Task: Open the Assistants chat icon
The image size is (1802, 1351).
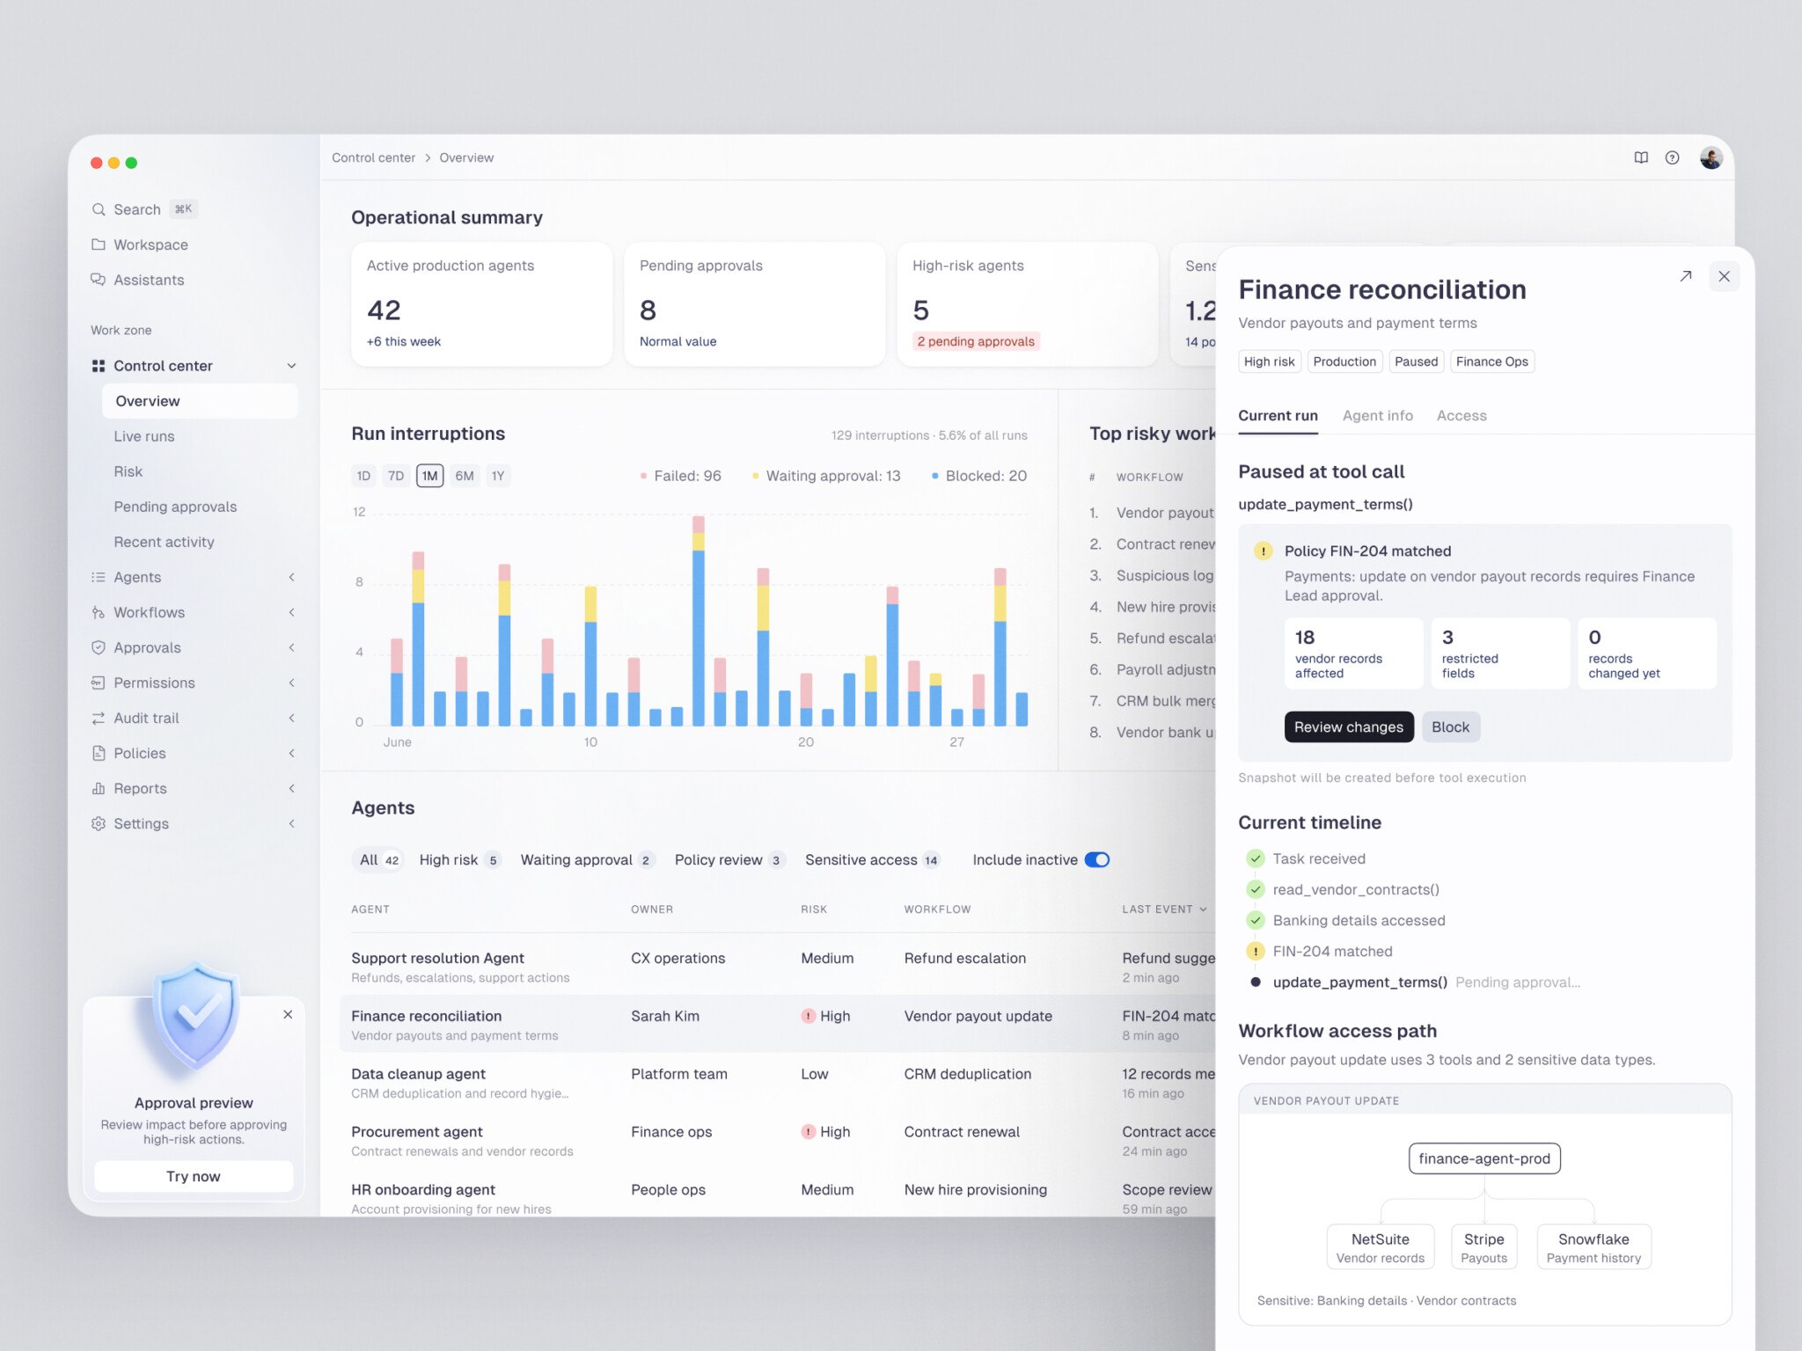Action: [x=99, y=280]
